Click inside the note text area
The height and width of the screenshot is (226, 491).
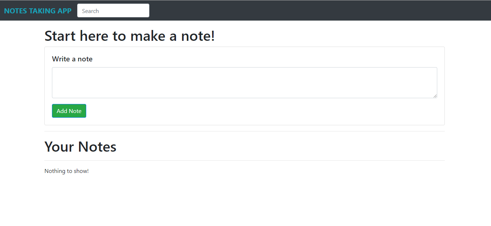(x=244, y=82)
